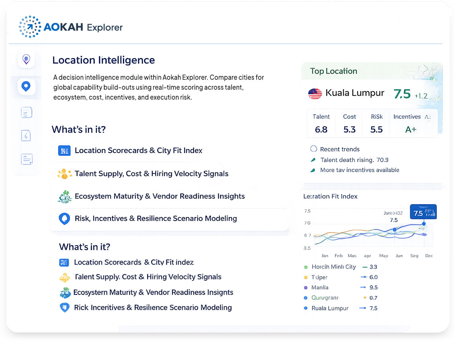This screenshot has height=343, width=454.
Task: Click the Manila purple legend dot
Action: click(306, 288)
